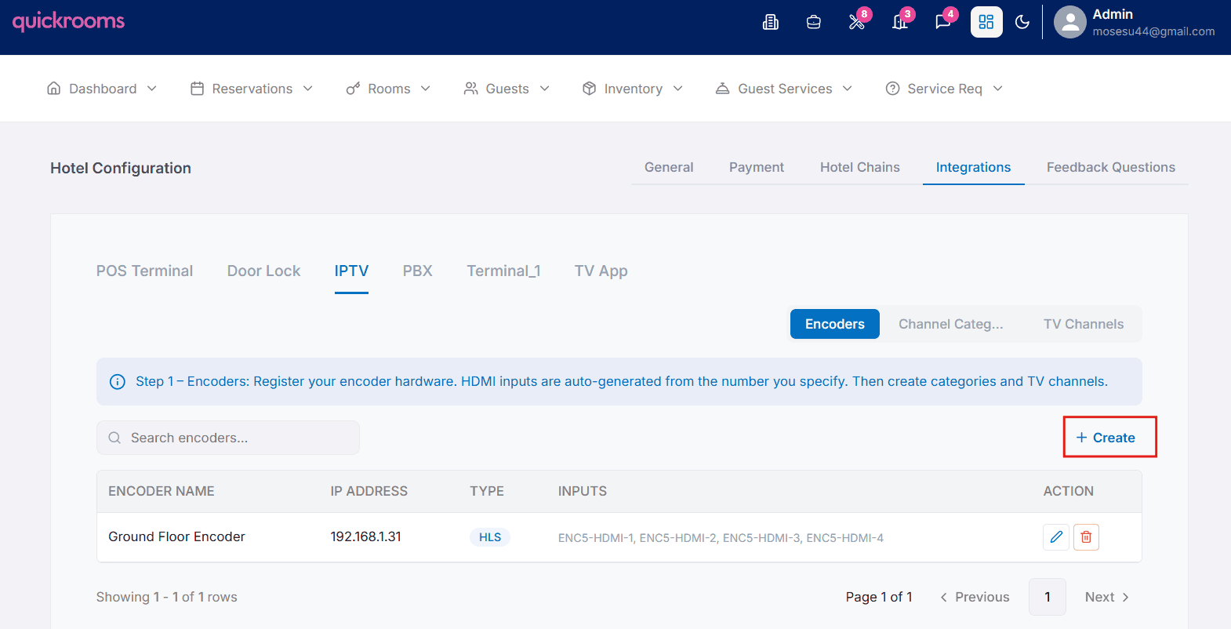Select page number 1
This screenshot has width=1231, height=629.
tap(1048, 597)
